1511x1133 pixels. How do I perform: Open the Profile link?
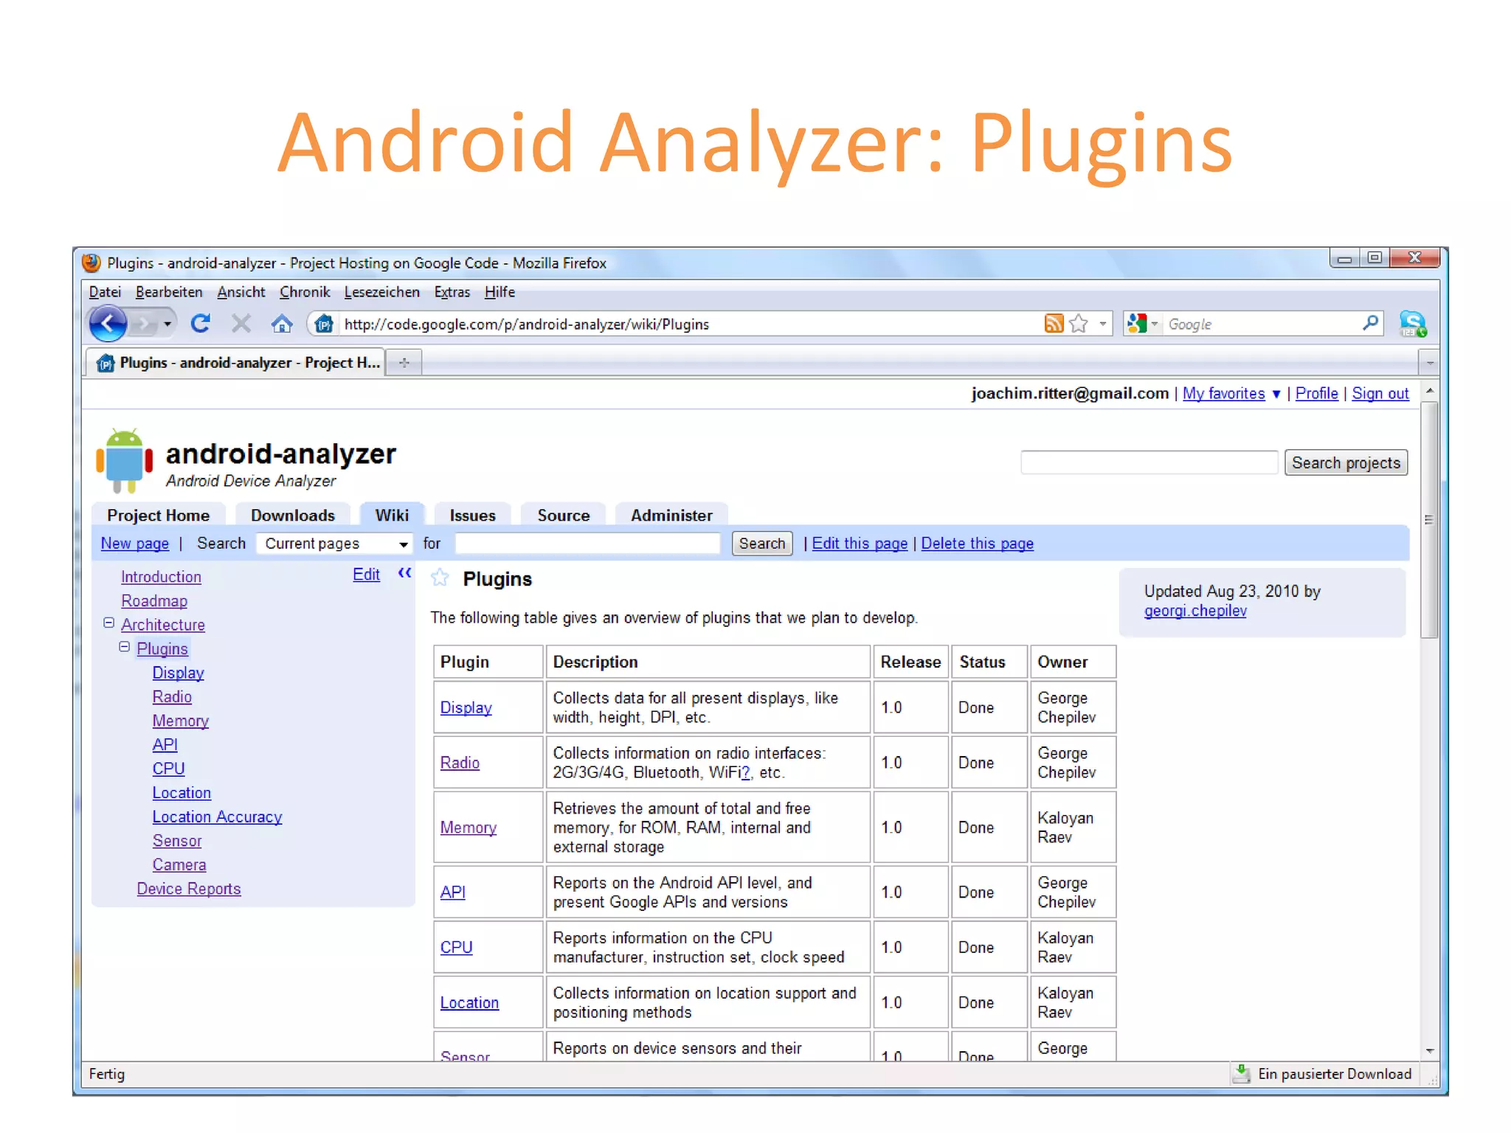coord(1316,394)
